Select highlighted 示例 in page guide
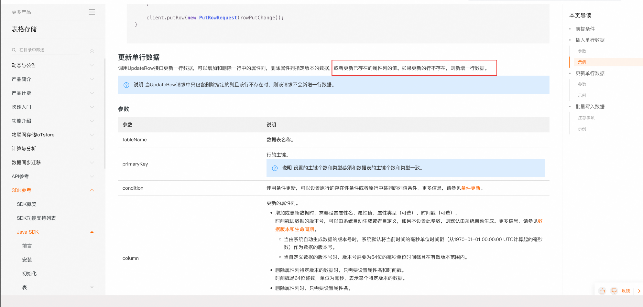The image size is (643, 307). point(582,62)
